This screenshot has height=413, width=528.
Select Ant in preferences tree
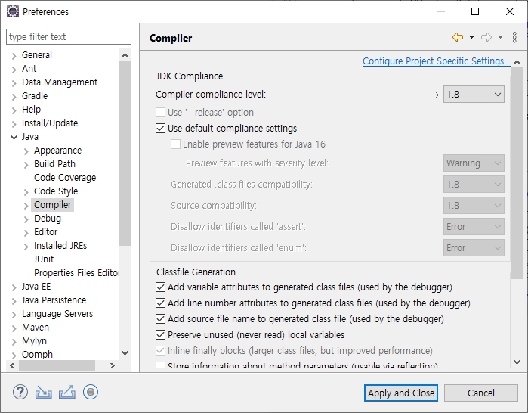29,69
